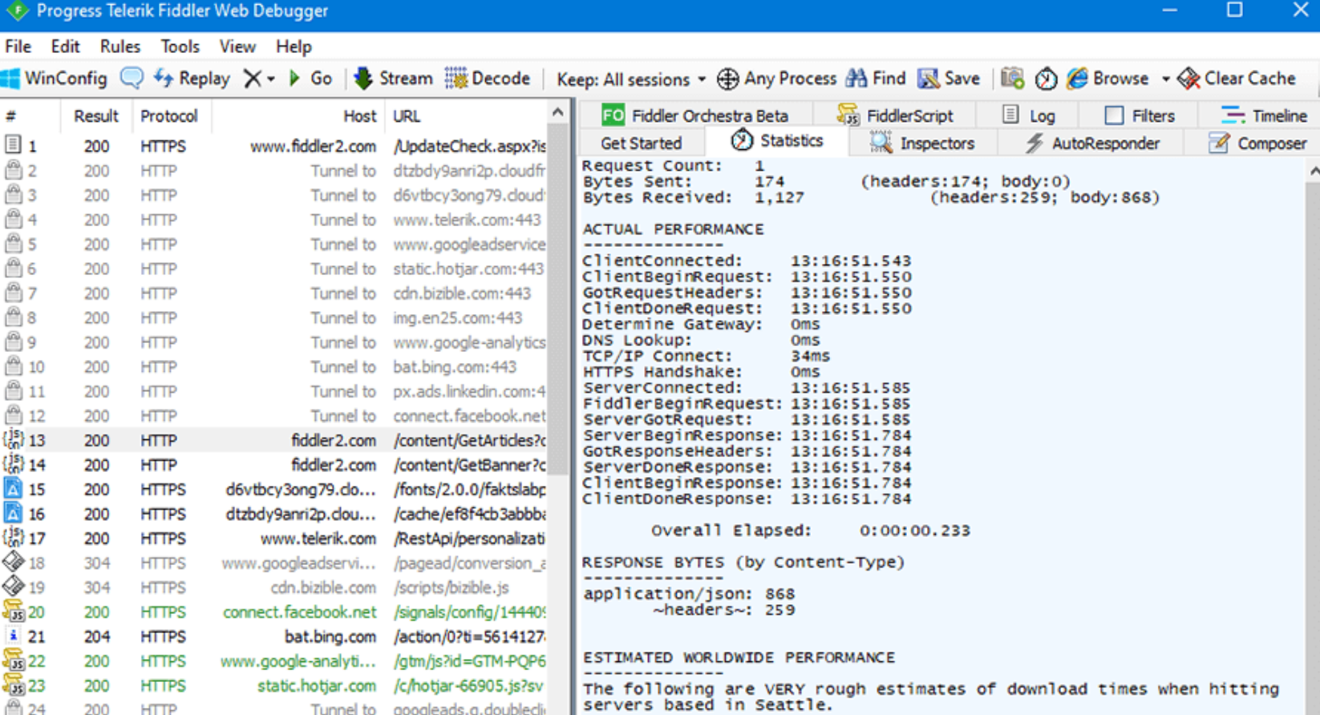
Task: Click cached icon of session 19 bizible
Action: [13, 587]
